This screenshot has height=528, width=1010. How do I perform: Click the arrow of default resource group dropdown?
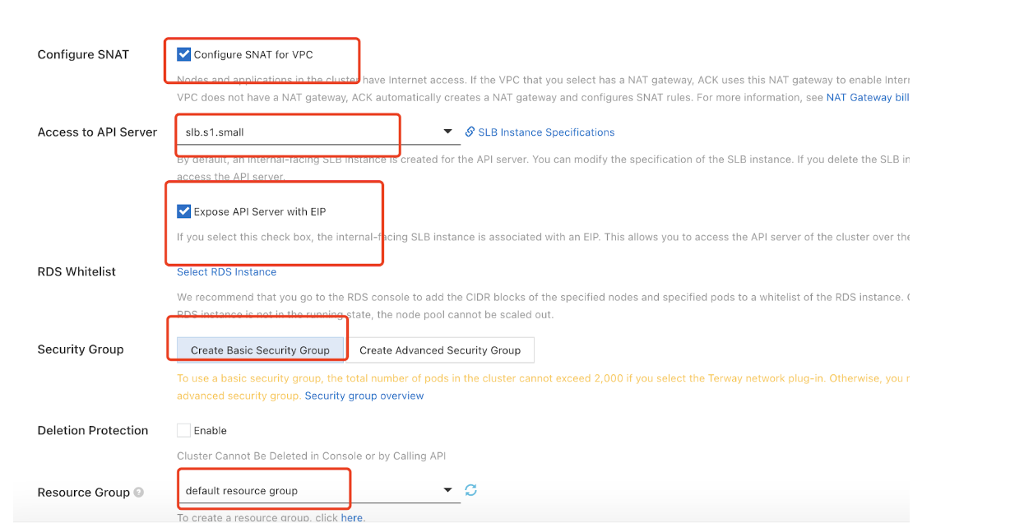pos(447,490)
